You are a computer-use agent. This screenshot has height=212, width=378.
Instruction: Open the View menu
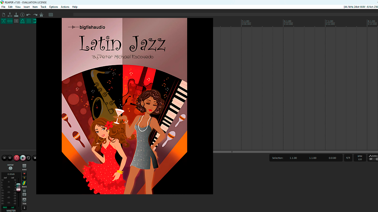pyautogui.click(x=18, y=7)
